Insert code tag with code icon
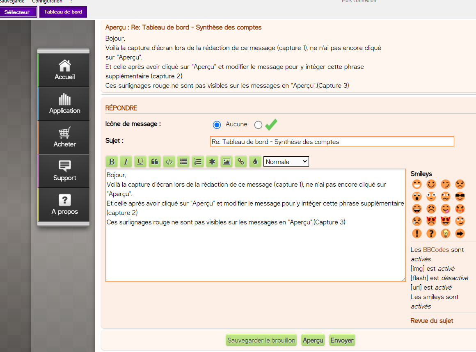The width and height of the screenshot is (476, 352). point(169,162)
